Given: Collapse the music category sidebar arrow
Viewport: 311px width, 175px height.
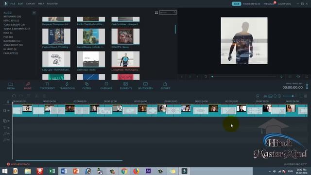Looking at the screenshot, I should pos(34,13).
